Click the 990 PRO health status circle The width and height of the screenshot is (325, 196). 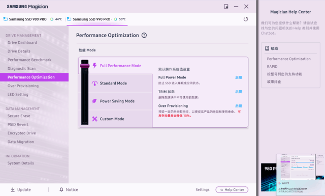coord(115,19)
